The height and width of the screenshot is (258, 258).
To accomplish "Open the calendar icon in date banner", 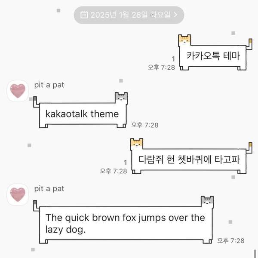I will pos(84,15).
